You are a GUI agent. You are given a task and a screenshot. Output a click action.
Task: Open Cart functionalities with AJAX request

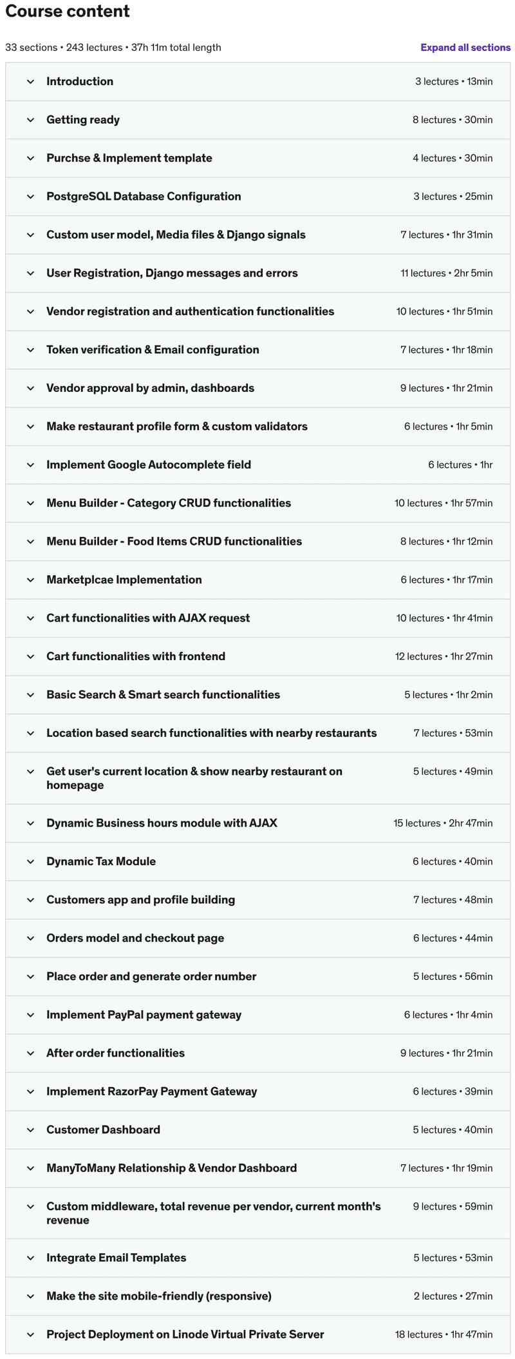coord(148,618)
